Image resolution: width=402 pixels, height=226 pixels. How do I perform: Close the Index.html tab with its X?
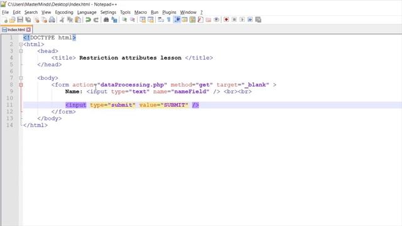pos(28,30)
